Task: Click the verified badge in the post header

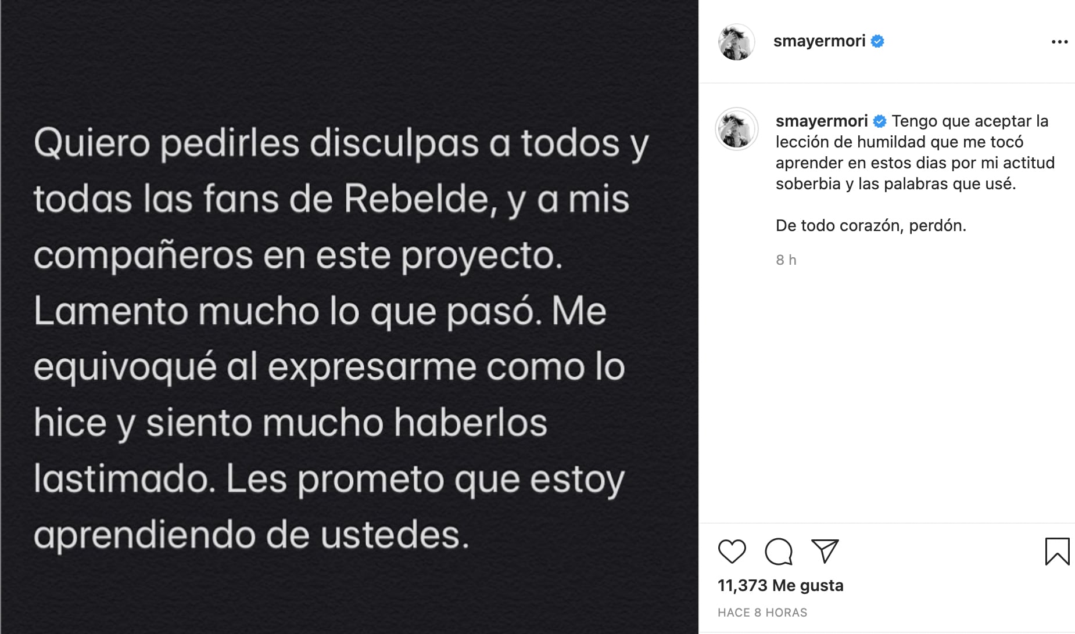Action: coord(877,41)
